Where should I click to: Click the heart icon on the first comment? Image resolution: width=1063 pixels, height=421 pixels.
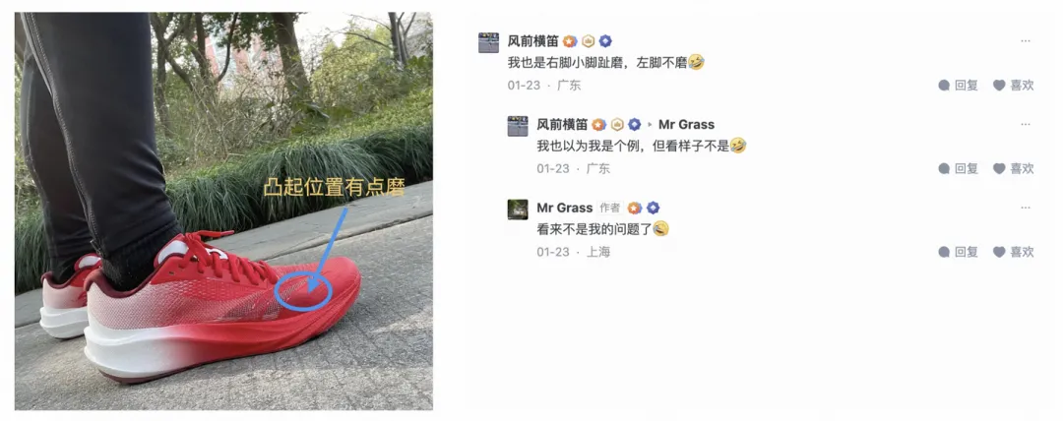(x=999, y=85)
